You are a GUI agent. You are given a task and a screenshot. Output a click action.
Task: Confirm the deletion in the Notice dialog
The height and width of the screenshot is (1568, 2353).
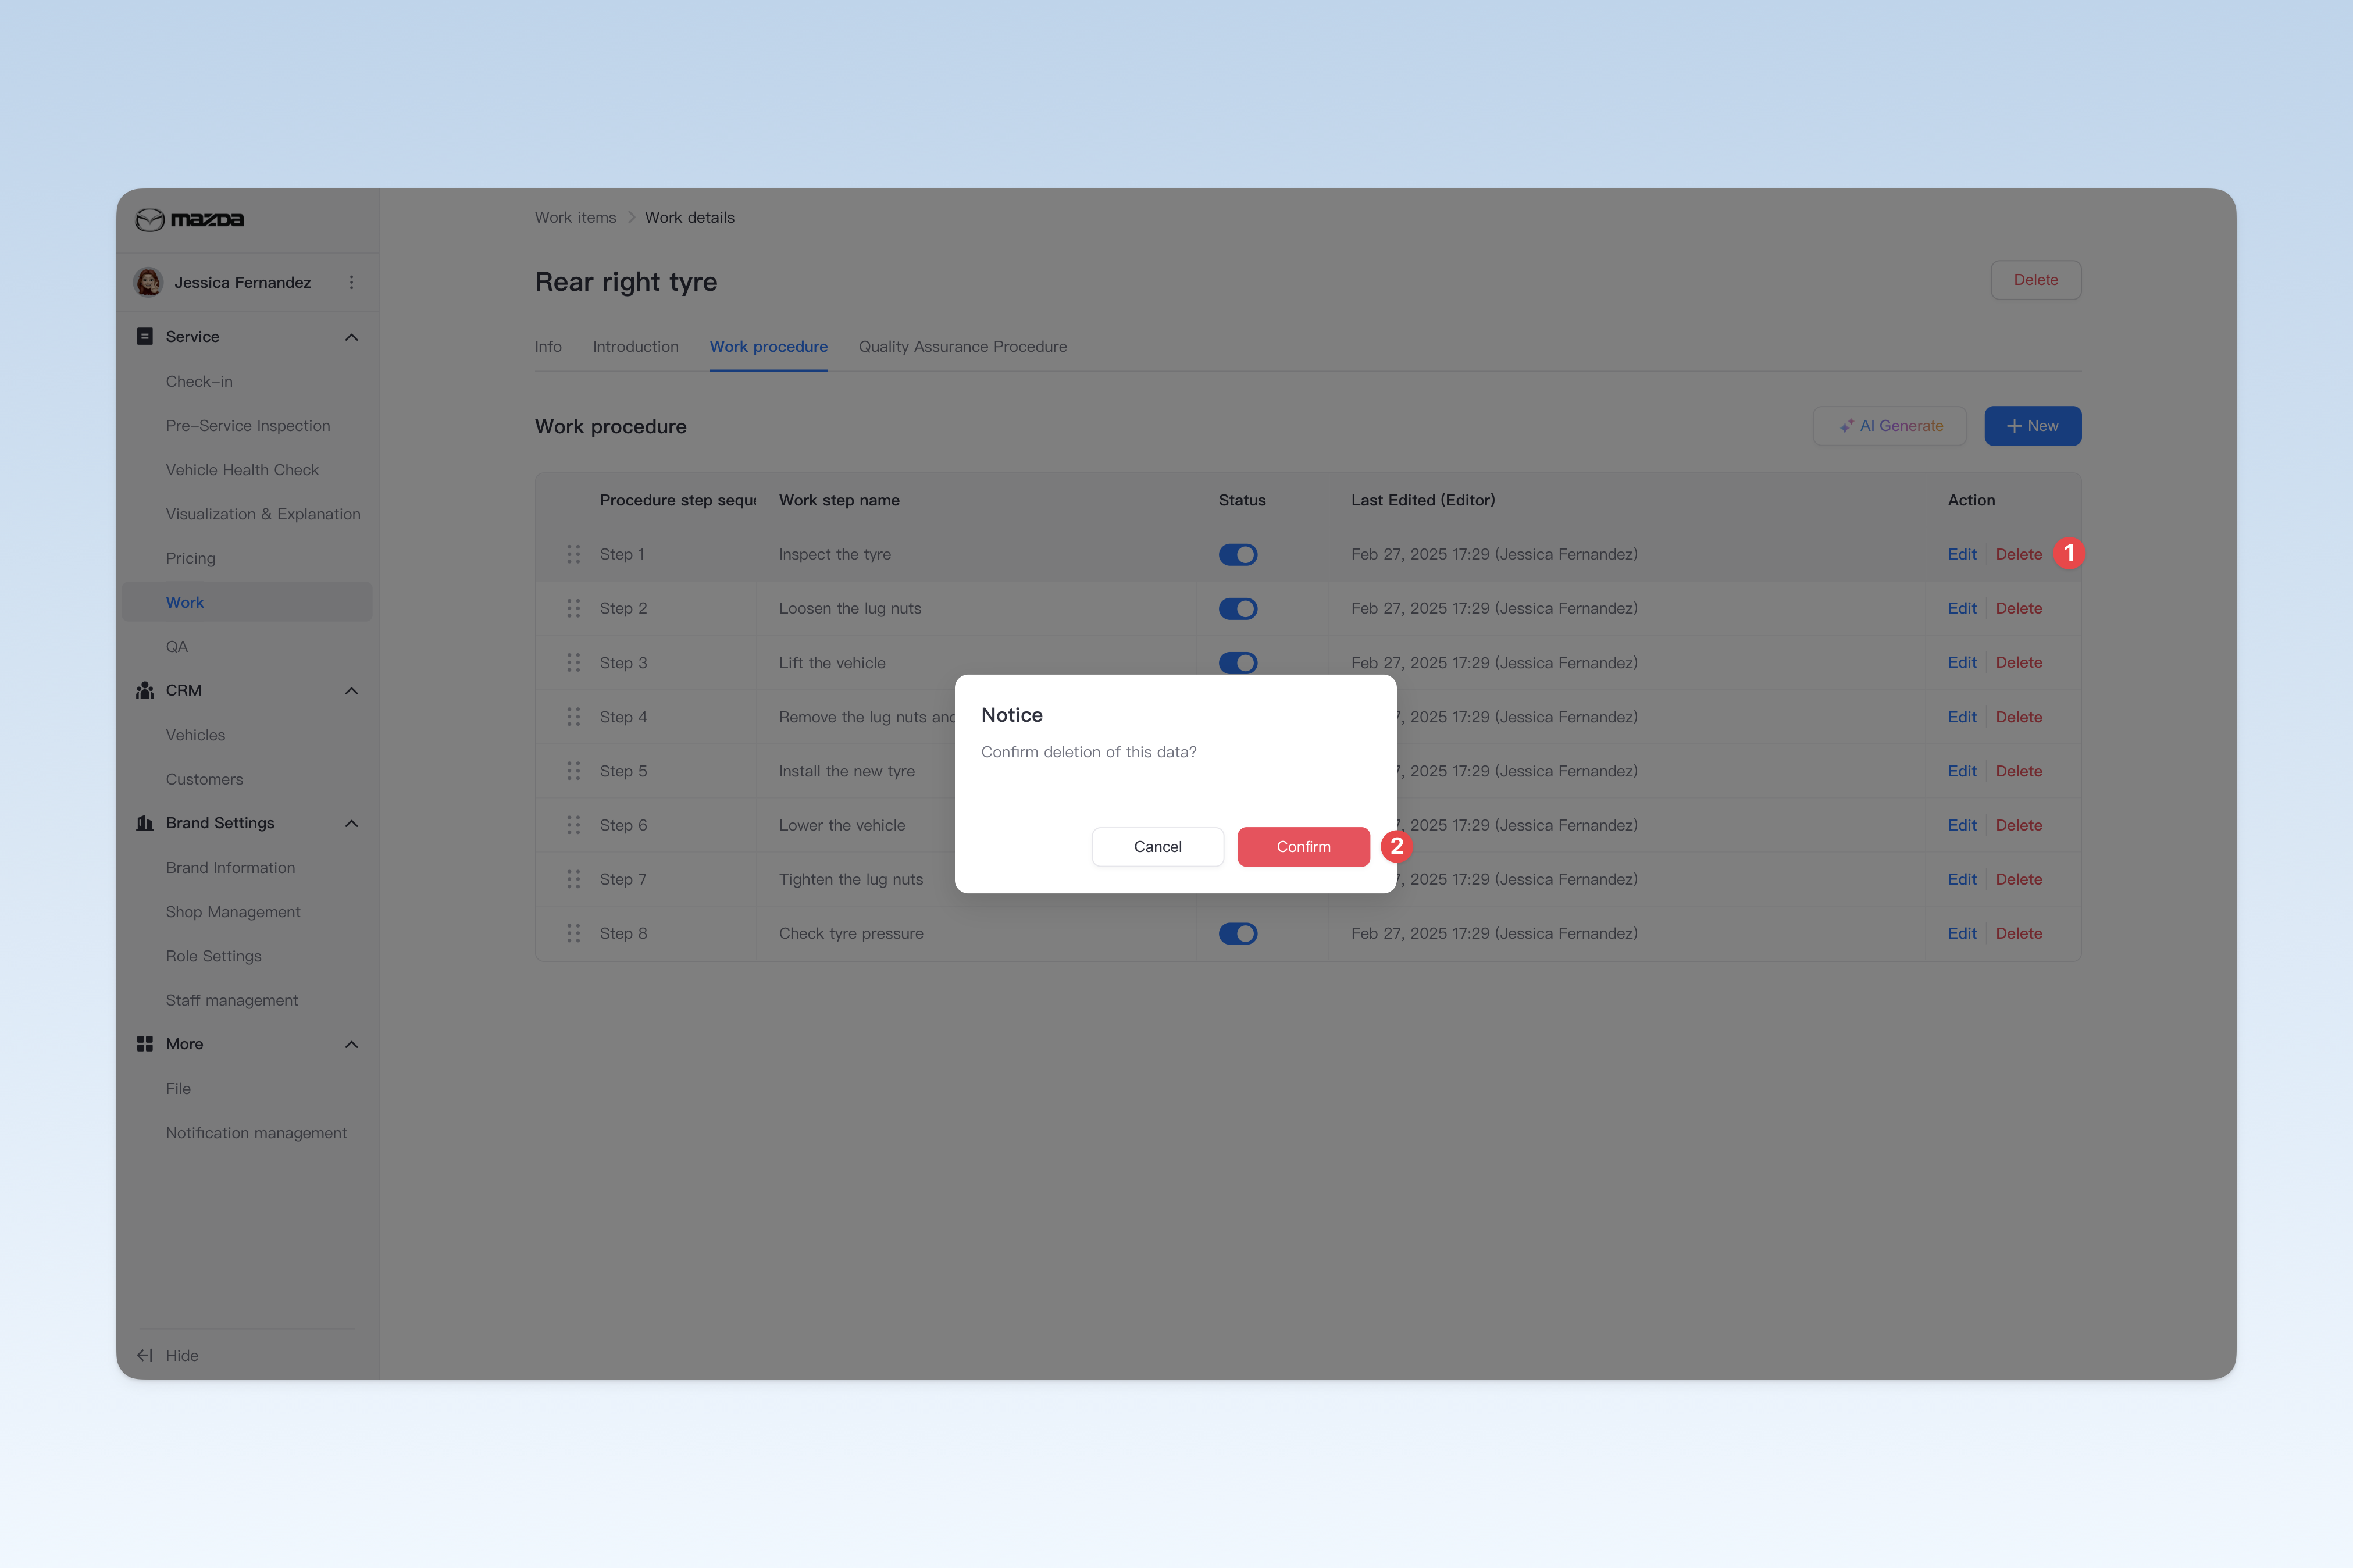point(1303,847)
